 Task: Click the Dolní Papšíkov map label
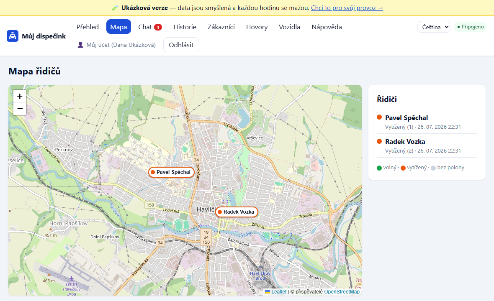click(105, 237)
